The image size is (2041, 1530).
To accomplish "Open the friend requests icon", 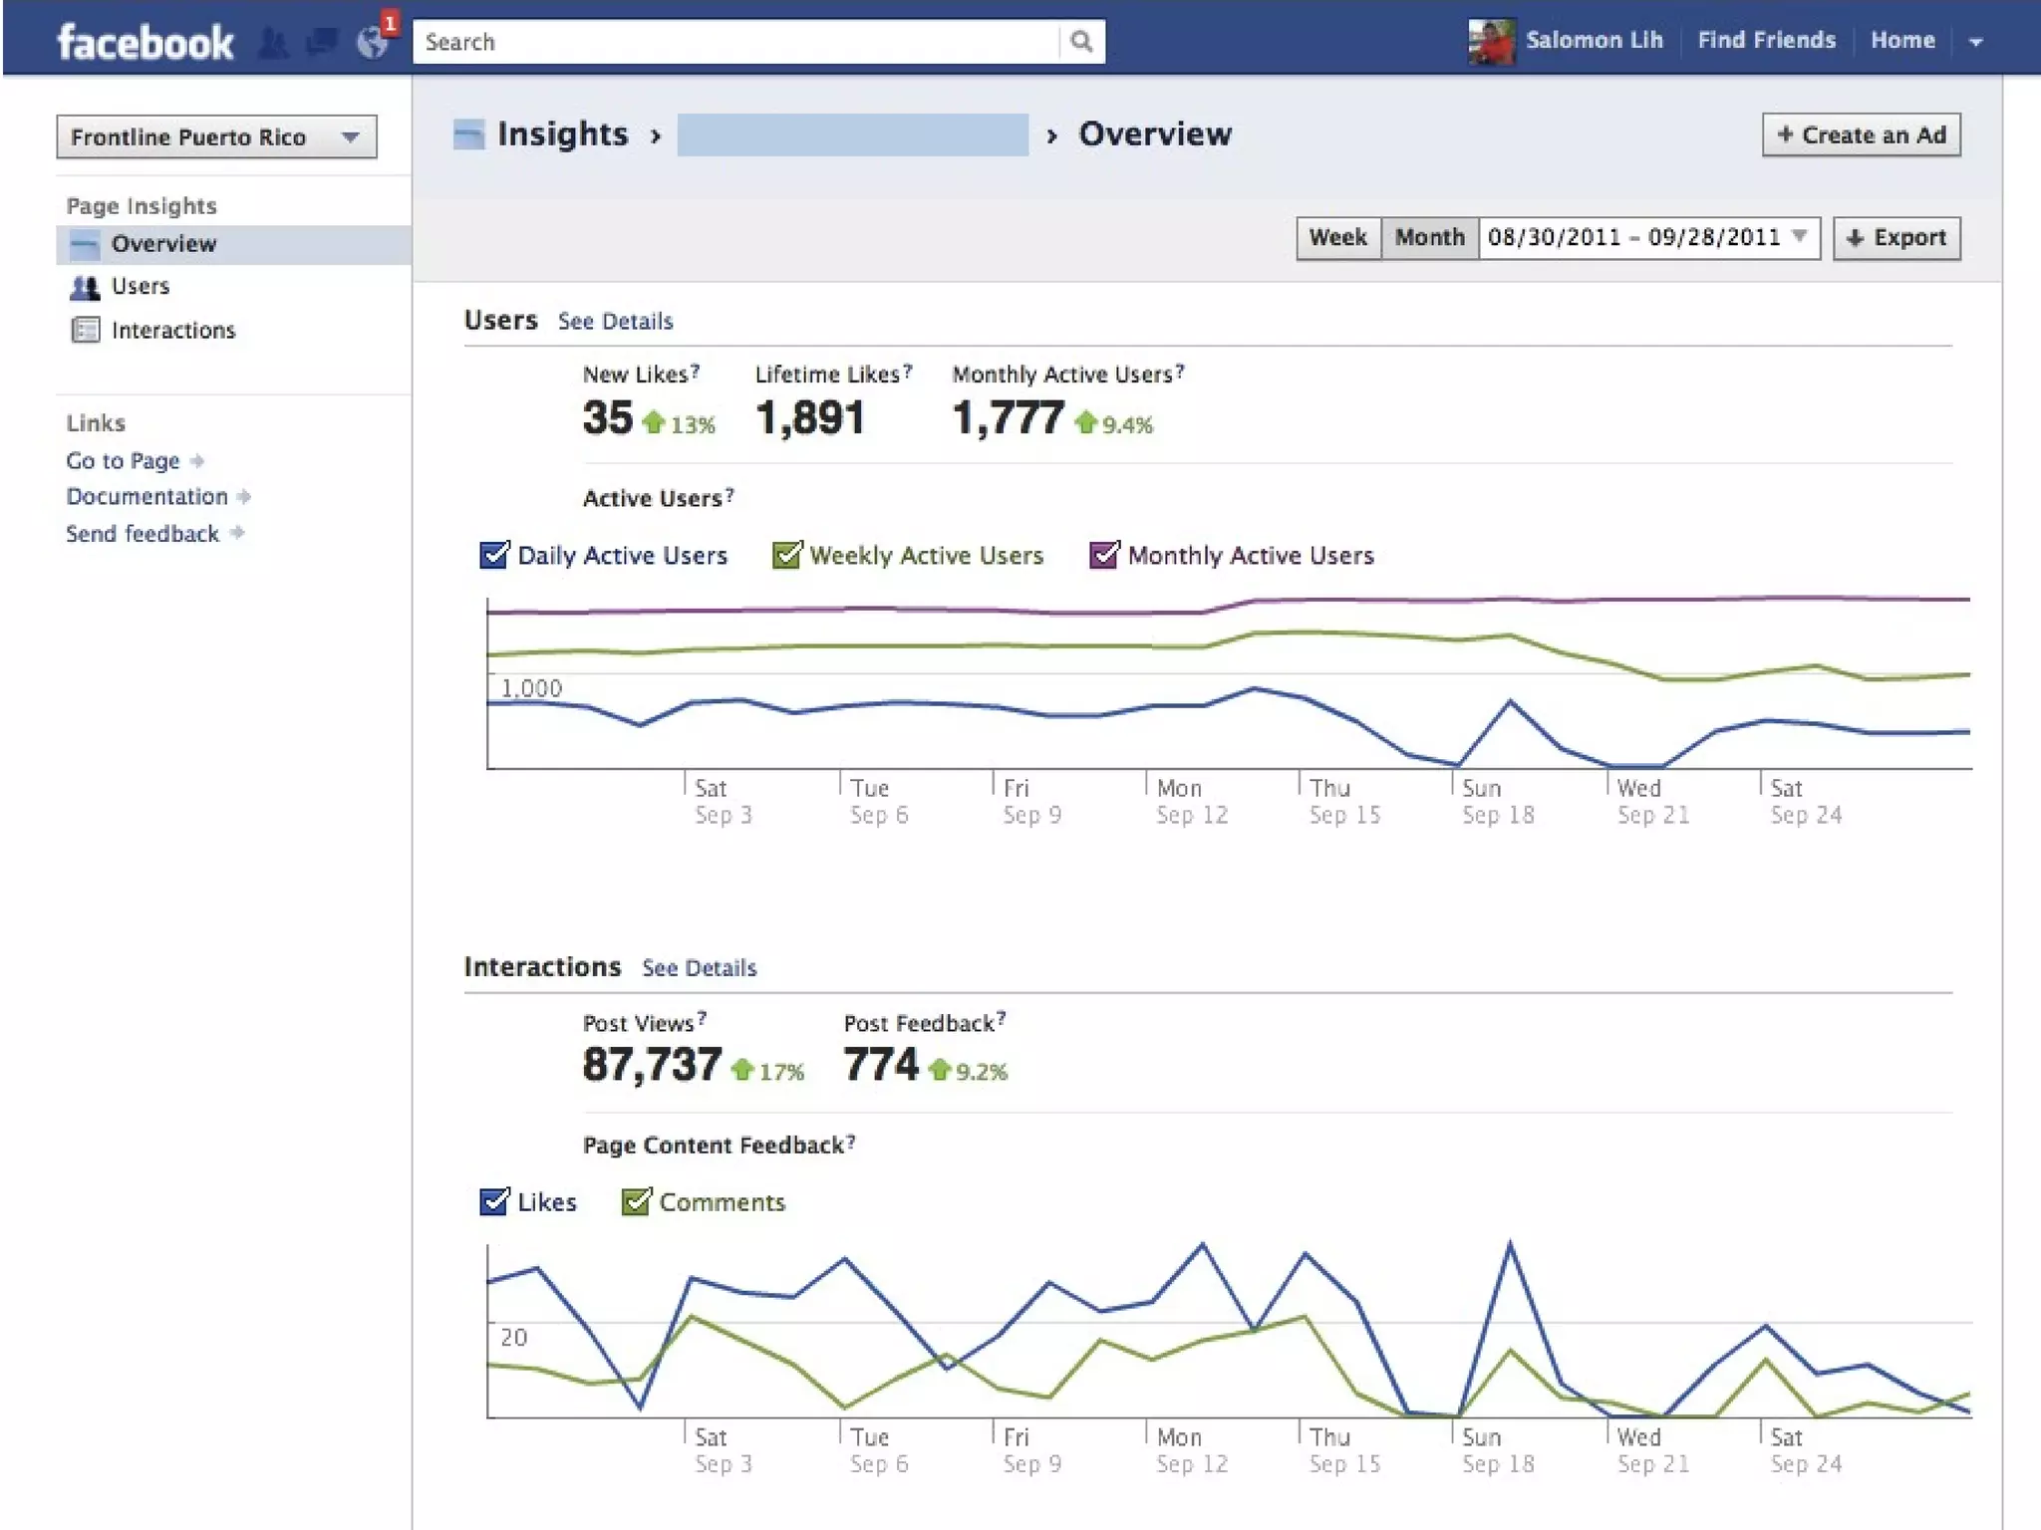I will coord(272,43).
